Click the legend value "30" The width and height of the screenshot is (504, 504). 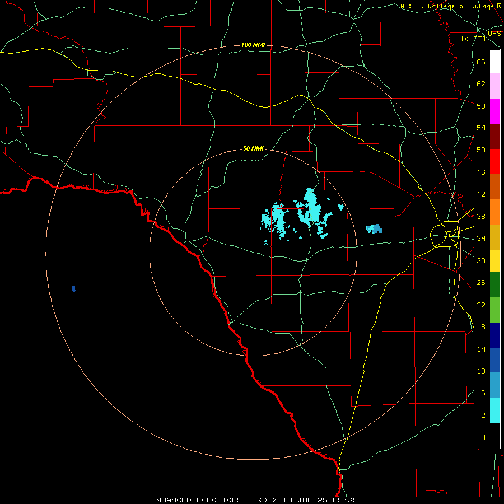coord(481,260)
